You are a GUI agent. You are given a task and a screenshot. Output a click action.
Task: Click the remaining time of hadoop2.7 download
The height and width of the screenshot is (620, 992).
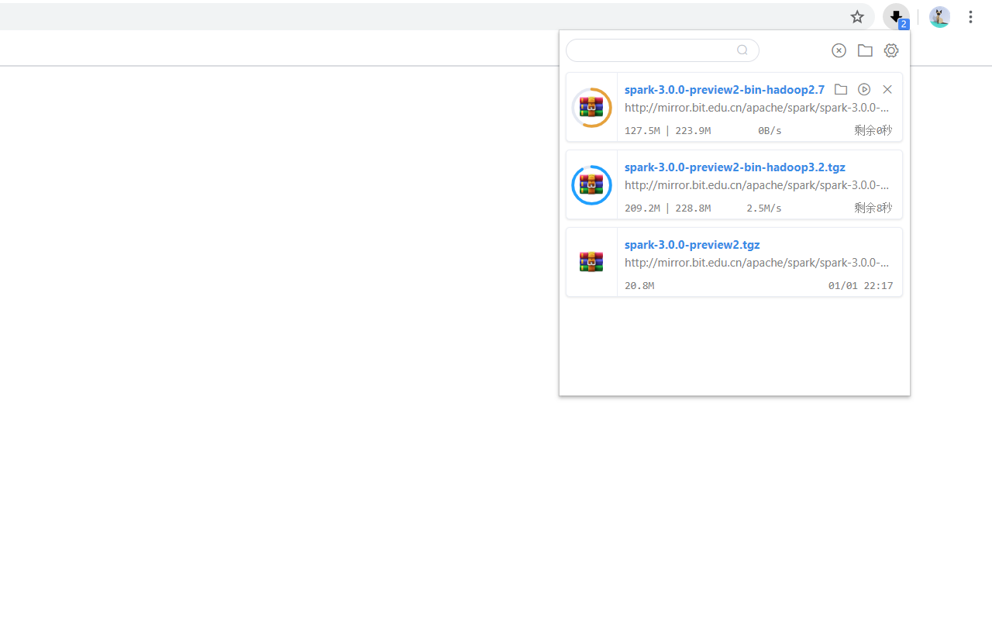(873, 130)
